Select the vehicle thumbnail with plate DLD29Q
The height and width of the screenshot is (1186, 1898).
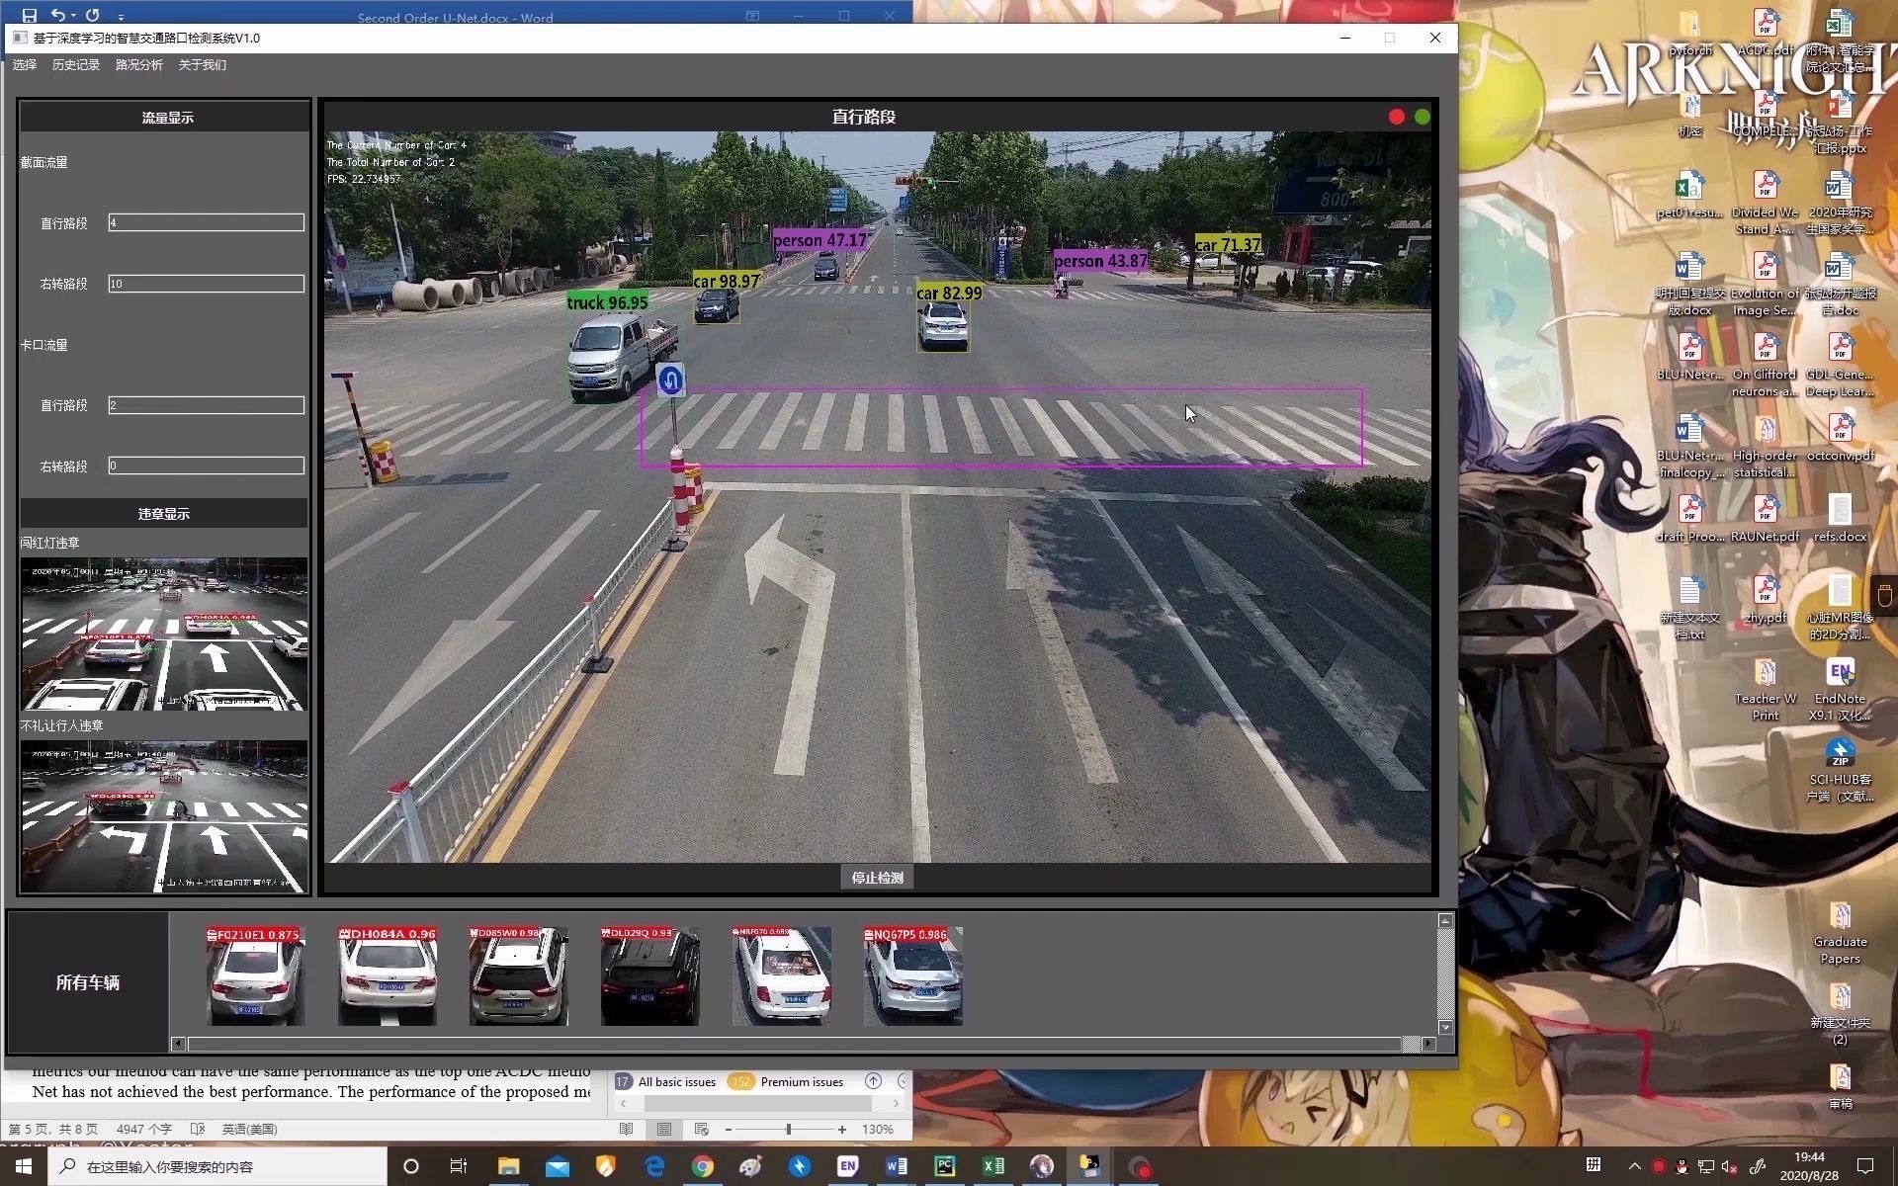(x=649, y=975)
